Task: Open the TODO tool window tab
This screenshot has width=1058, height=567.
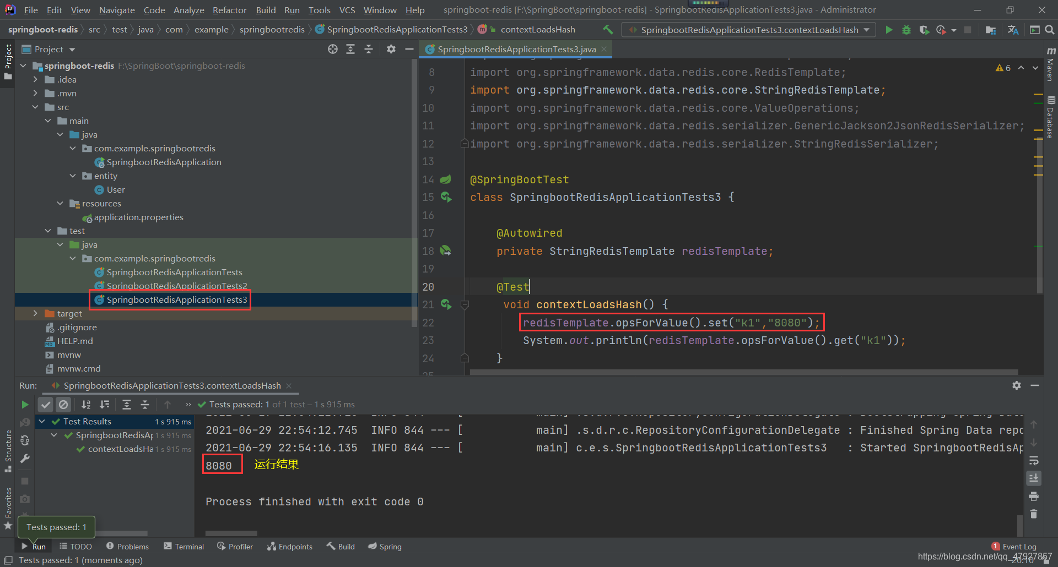Action: [76, 546]
